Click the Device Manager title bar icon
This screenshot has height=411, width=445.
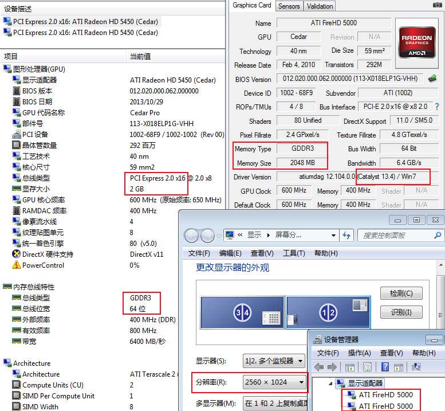(x=317, y=339)
